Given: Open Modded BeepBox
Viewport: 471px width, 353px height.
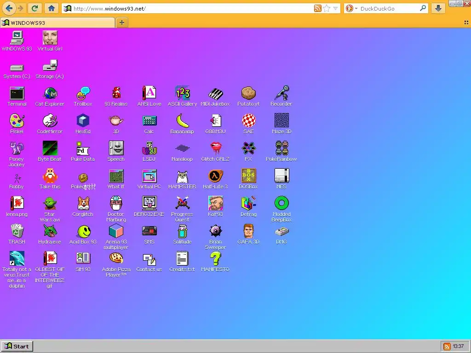Looking at the screenshot, I should (x=281, y=209).
